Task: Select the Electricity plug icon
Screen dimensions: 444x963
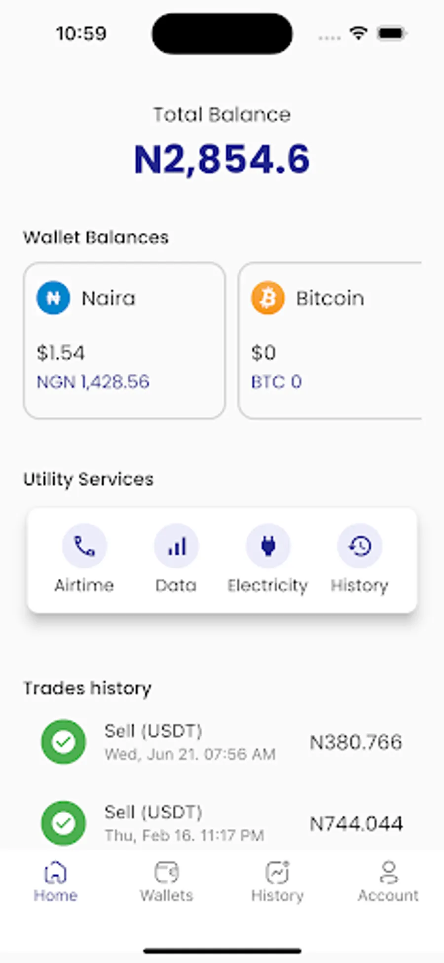Action: coord(268,546)
